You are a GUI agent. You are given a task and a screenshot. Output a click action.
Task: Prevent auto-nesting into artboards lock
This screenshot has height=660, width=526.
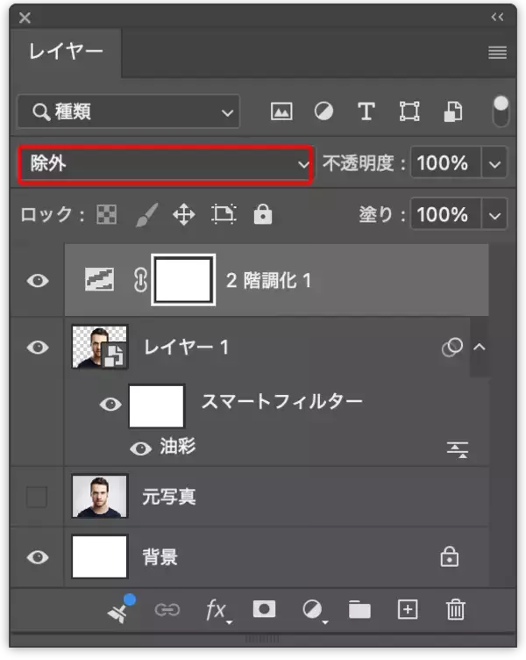(224, 214)
